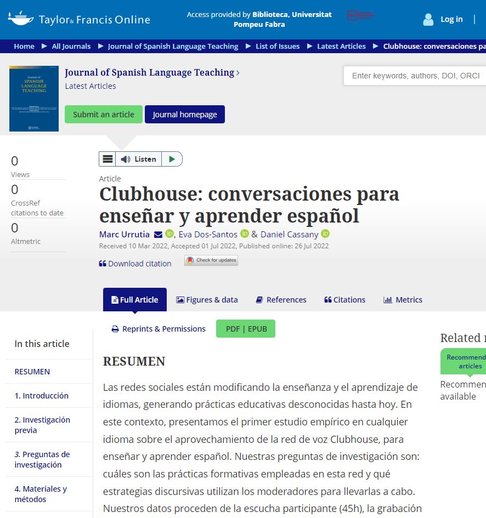Jump to 1. Introducción section
Image resolution: width=486 pixels, height=518 pixels.
pyautogui.click(x=42, y=395)
